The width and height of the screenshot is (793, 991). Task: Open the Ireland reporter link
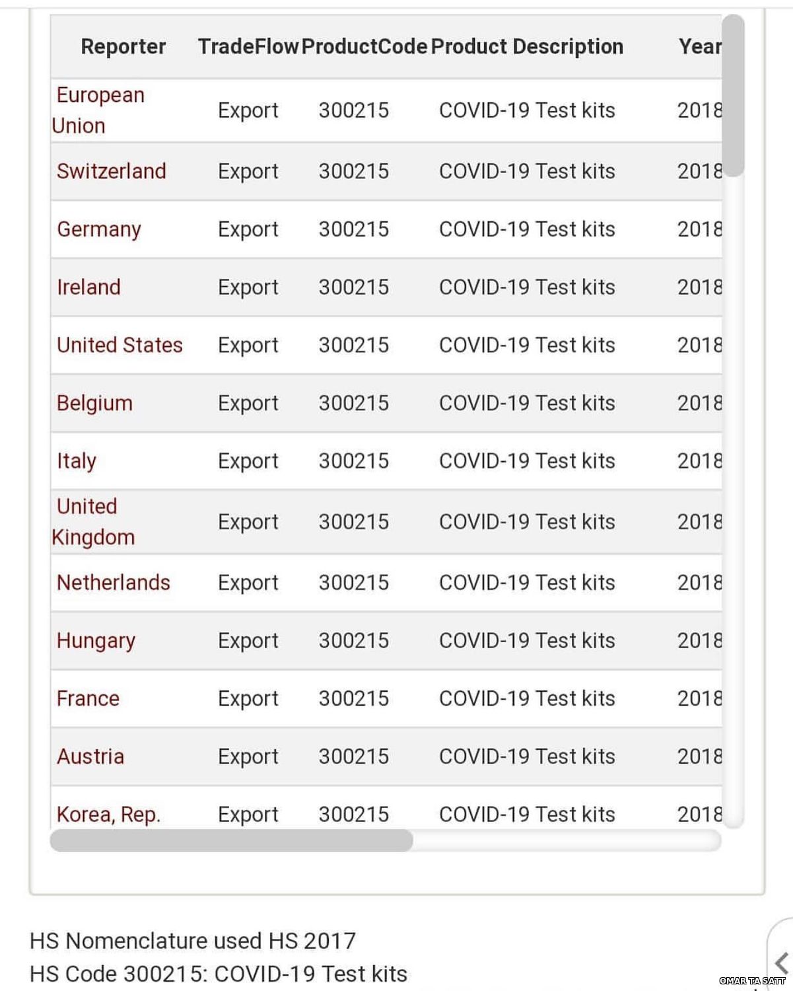[x=88, y=287]
